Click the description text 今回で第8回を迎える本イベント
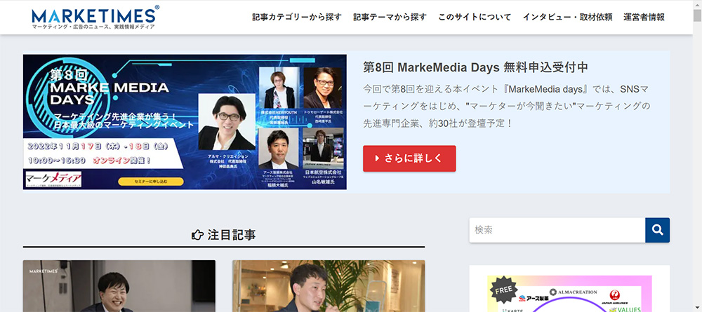The height and width of the screenshot is (312, 702). [x=506, y=106]
